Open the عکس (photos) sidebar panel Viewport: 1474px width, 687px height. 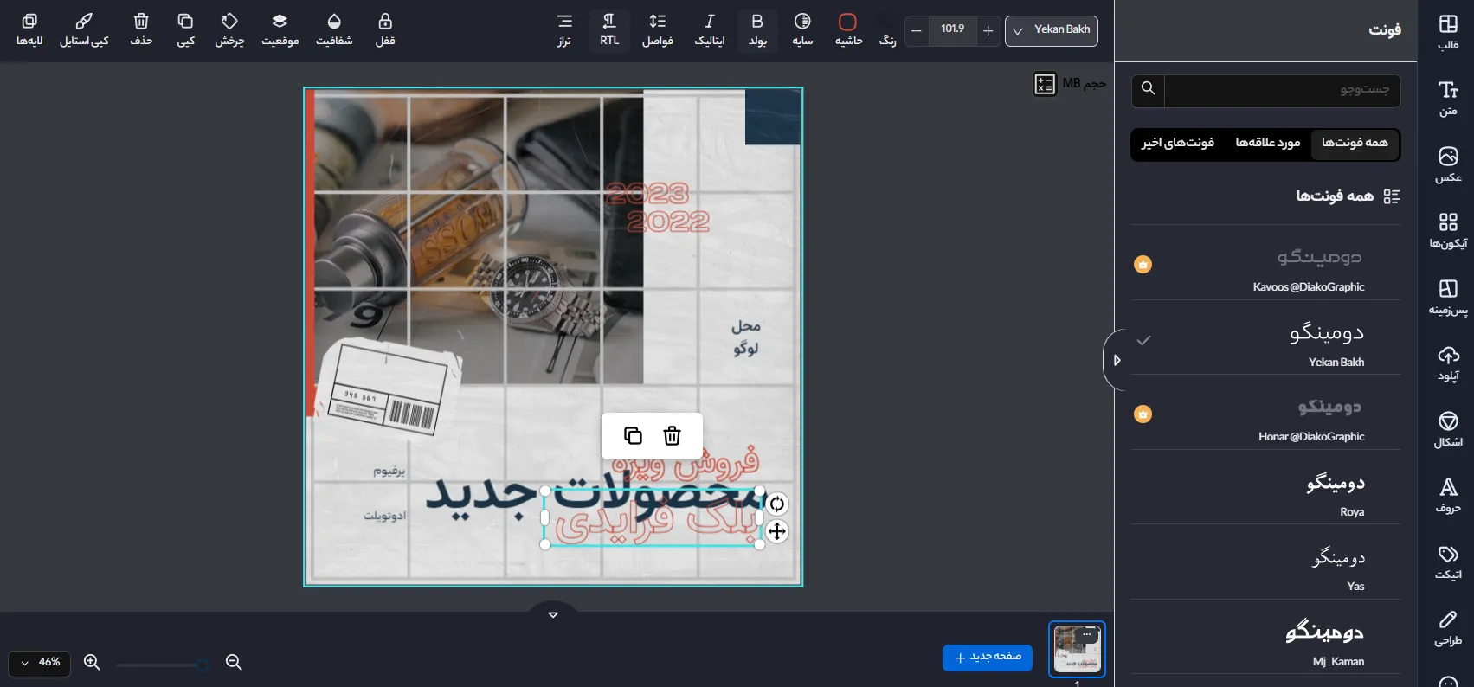(1448, 164)
